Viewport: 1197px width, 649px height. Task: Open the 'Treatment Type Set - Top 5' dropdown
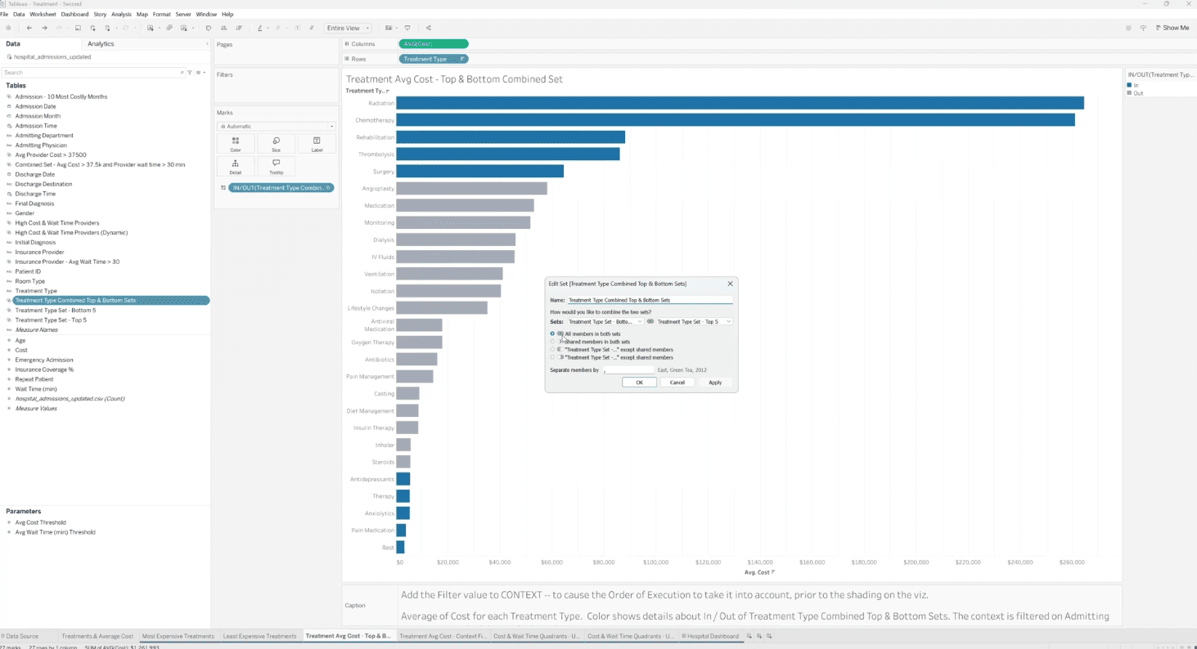pyautogui.click(x=693, y=322)
